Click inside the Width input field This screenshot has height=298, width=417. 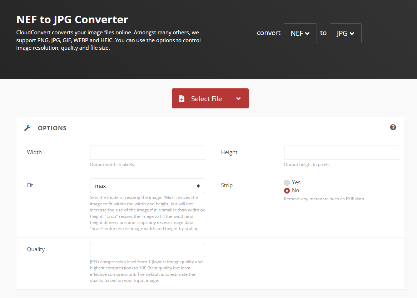pyautogui.click(x=147, y=152)
